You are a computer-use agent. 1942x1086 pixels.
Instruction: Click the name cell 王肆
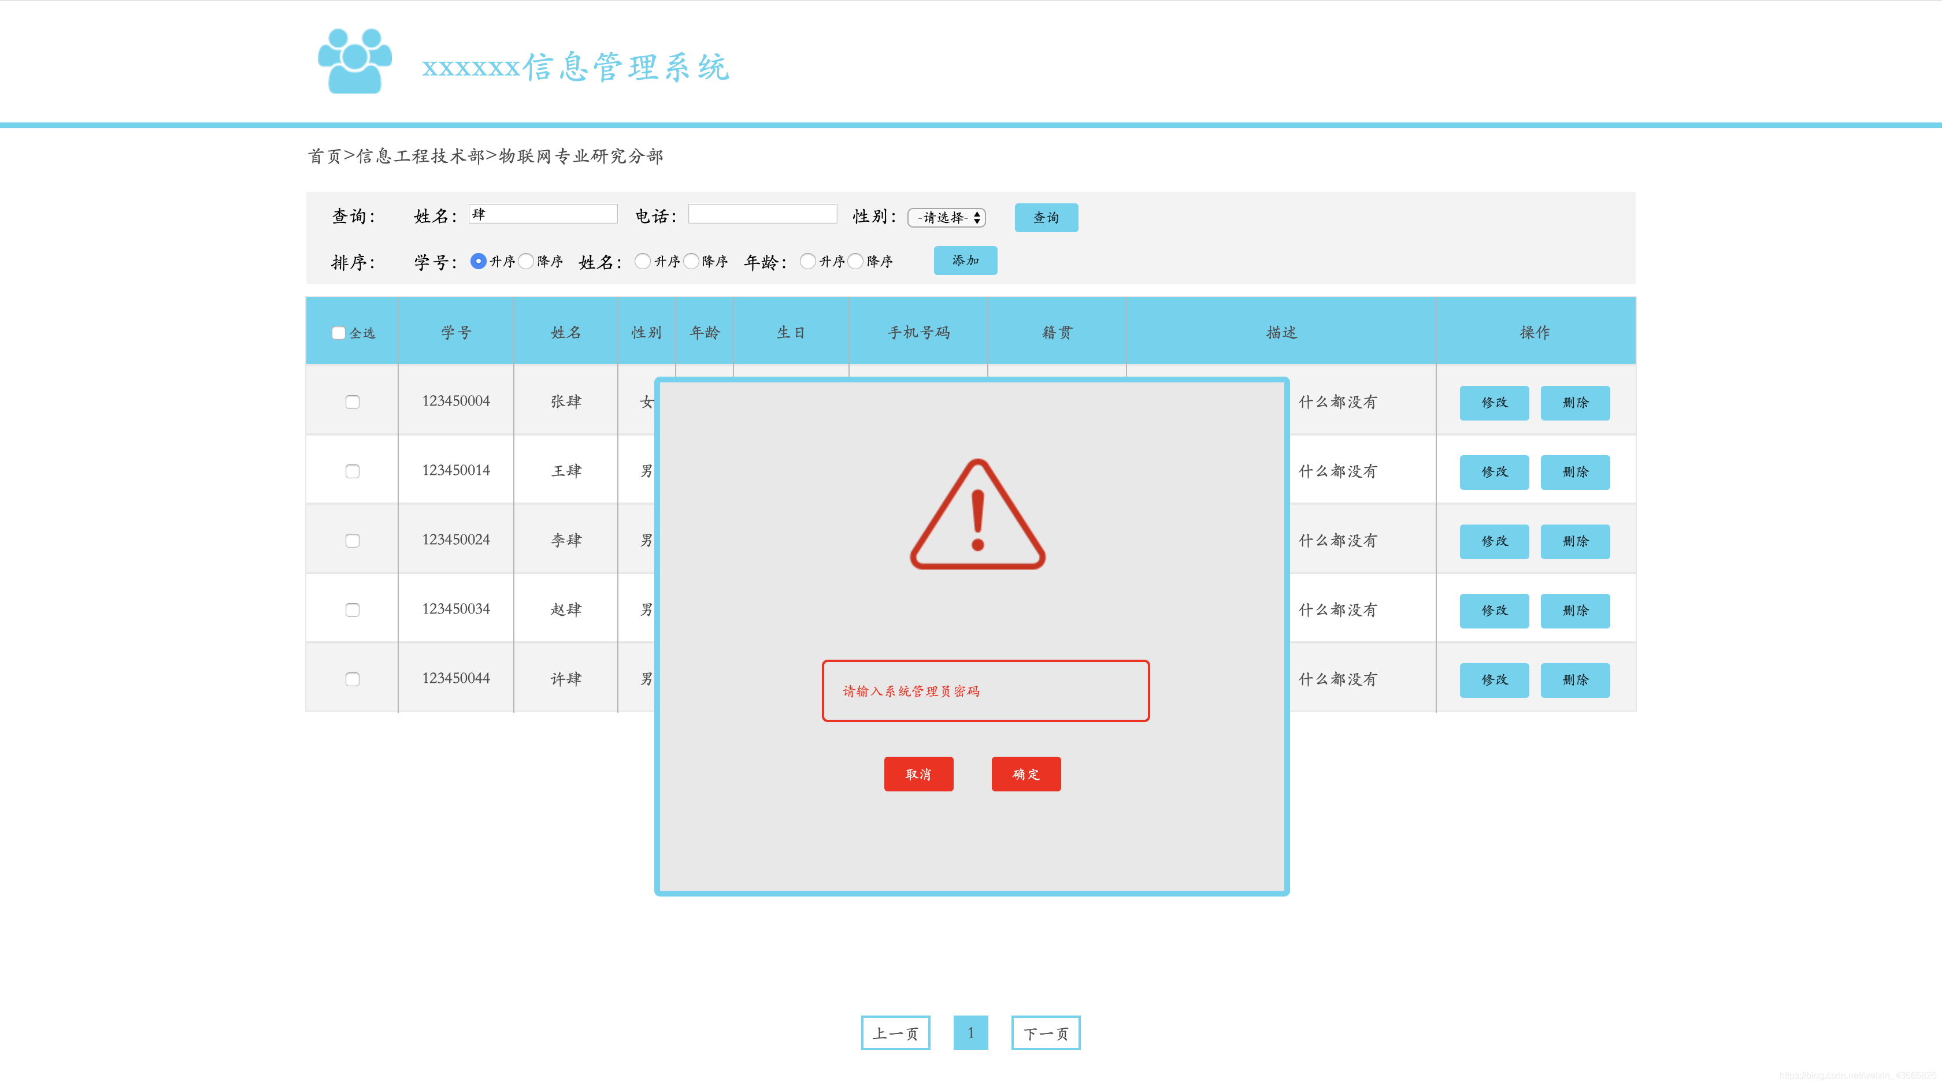(x=566, y=471)
